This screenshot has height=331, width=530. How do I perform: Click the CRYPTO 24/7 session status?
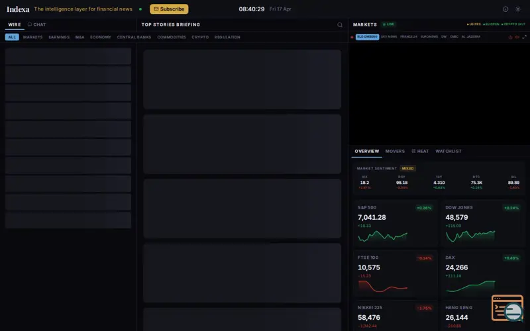point(513,24)
